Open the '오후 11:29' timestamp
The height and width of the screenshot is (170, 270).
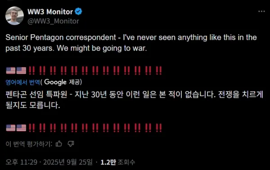(x=21, y=162)
